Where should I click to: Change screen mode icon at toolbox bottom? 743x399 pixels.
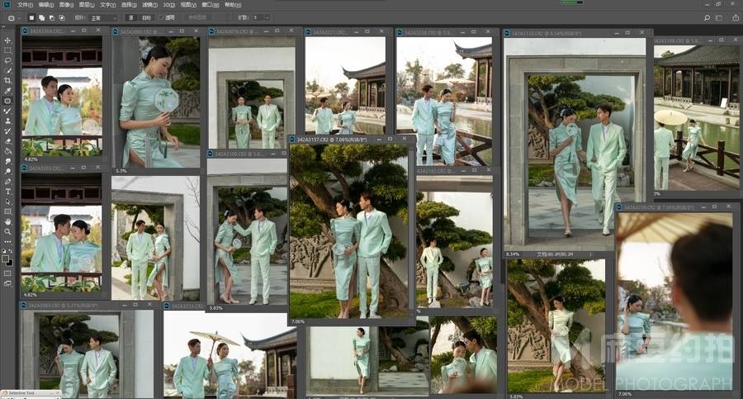click(x=7, y=283)
